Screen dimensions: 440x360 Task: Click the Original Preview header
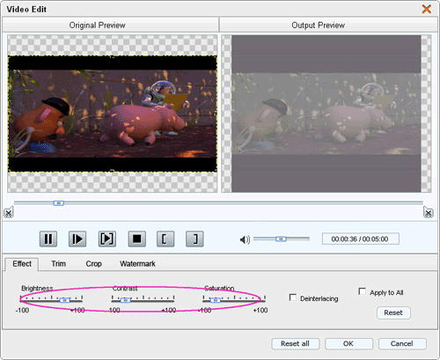(x=110, y=25)
